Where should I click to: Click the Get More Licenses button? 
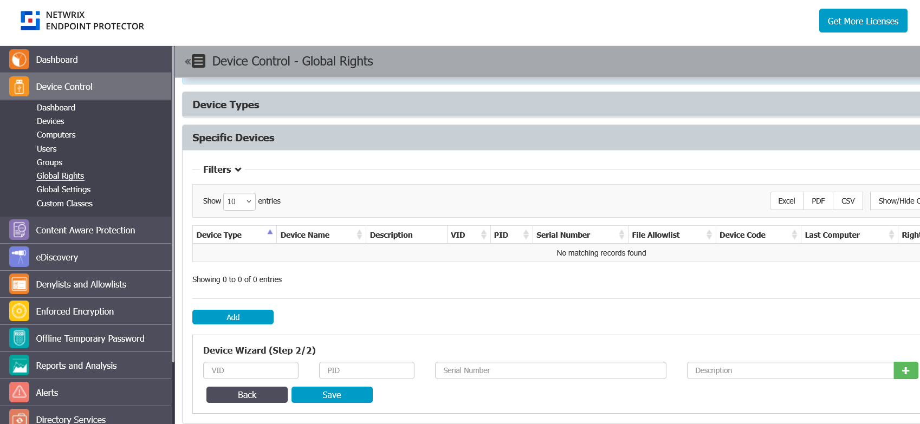[863, 21]
